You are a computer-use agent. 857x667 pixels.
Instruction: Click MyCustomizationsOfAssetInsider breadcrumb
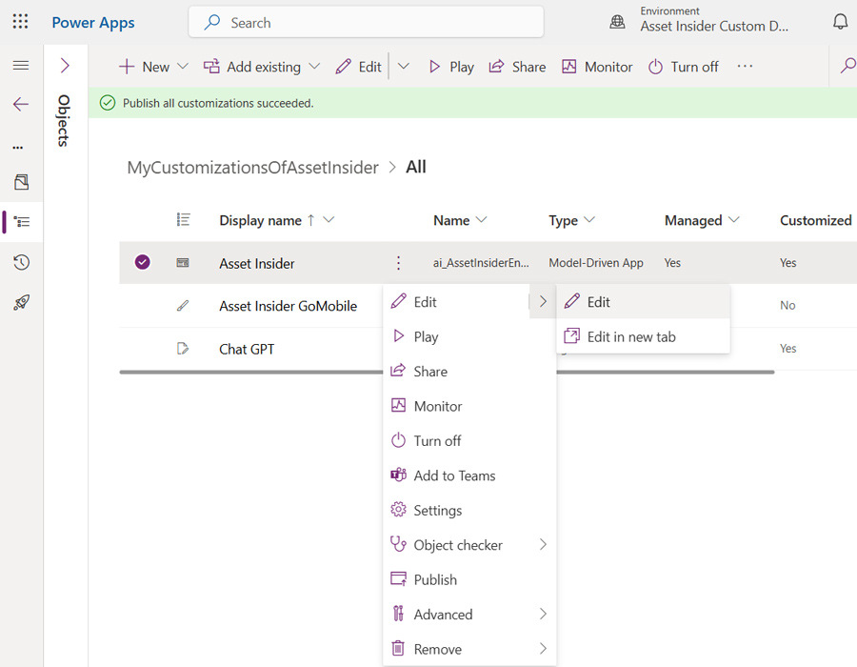(x=252, y=168)
